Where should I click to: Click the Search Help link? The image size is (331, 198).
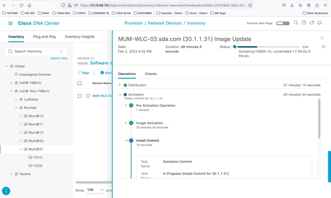point(59,58)
